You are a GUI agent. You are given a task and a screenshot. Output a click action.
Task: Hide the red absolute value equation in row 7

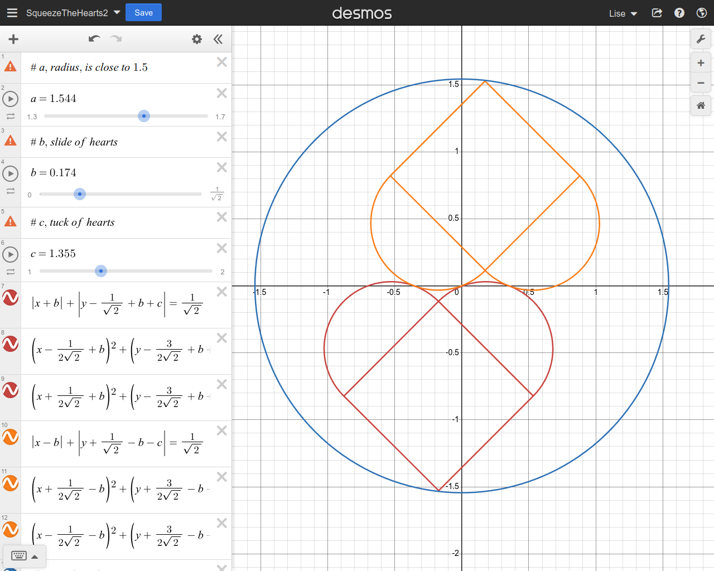tap(11, 298)
